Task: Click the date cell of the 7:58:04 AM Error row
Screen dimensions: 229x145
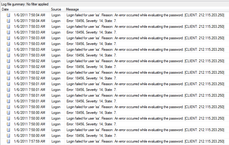Action: click(x=30, y=21)
